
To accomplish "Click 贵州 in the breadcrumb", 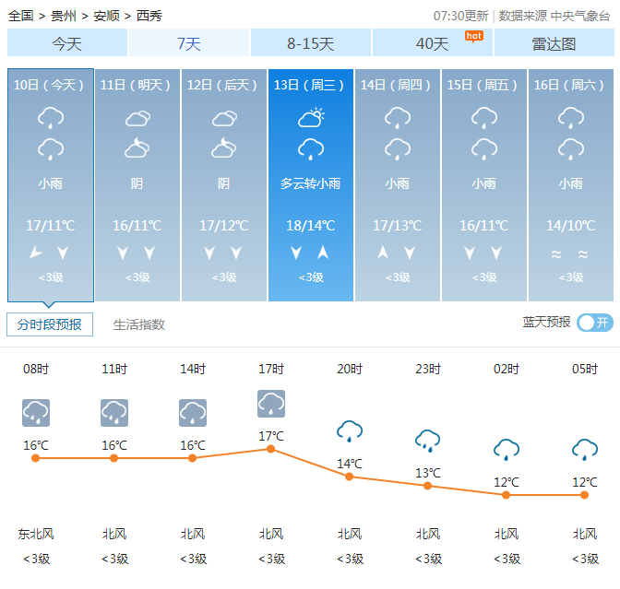I will point(64,16).
